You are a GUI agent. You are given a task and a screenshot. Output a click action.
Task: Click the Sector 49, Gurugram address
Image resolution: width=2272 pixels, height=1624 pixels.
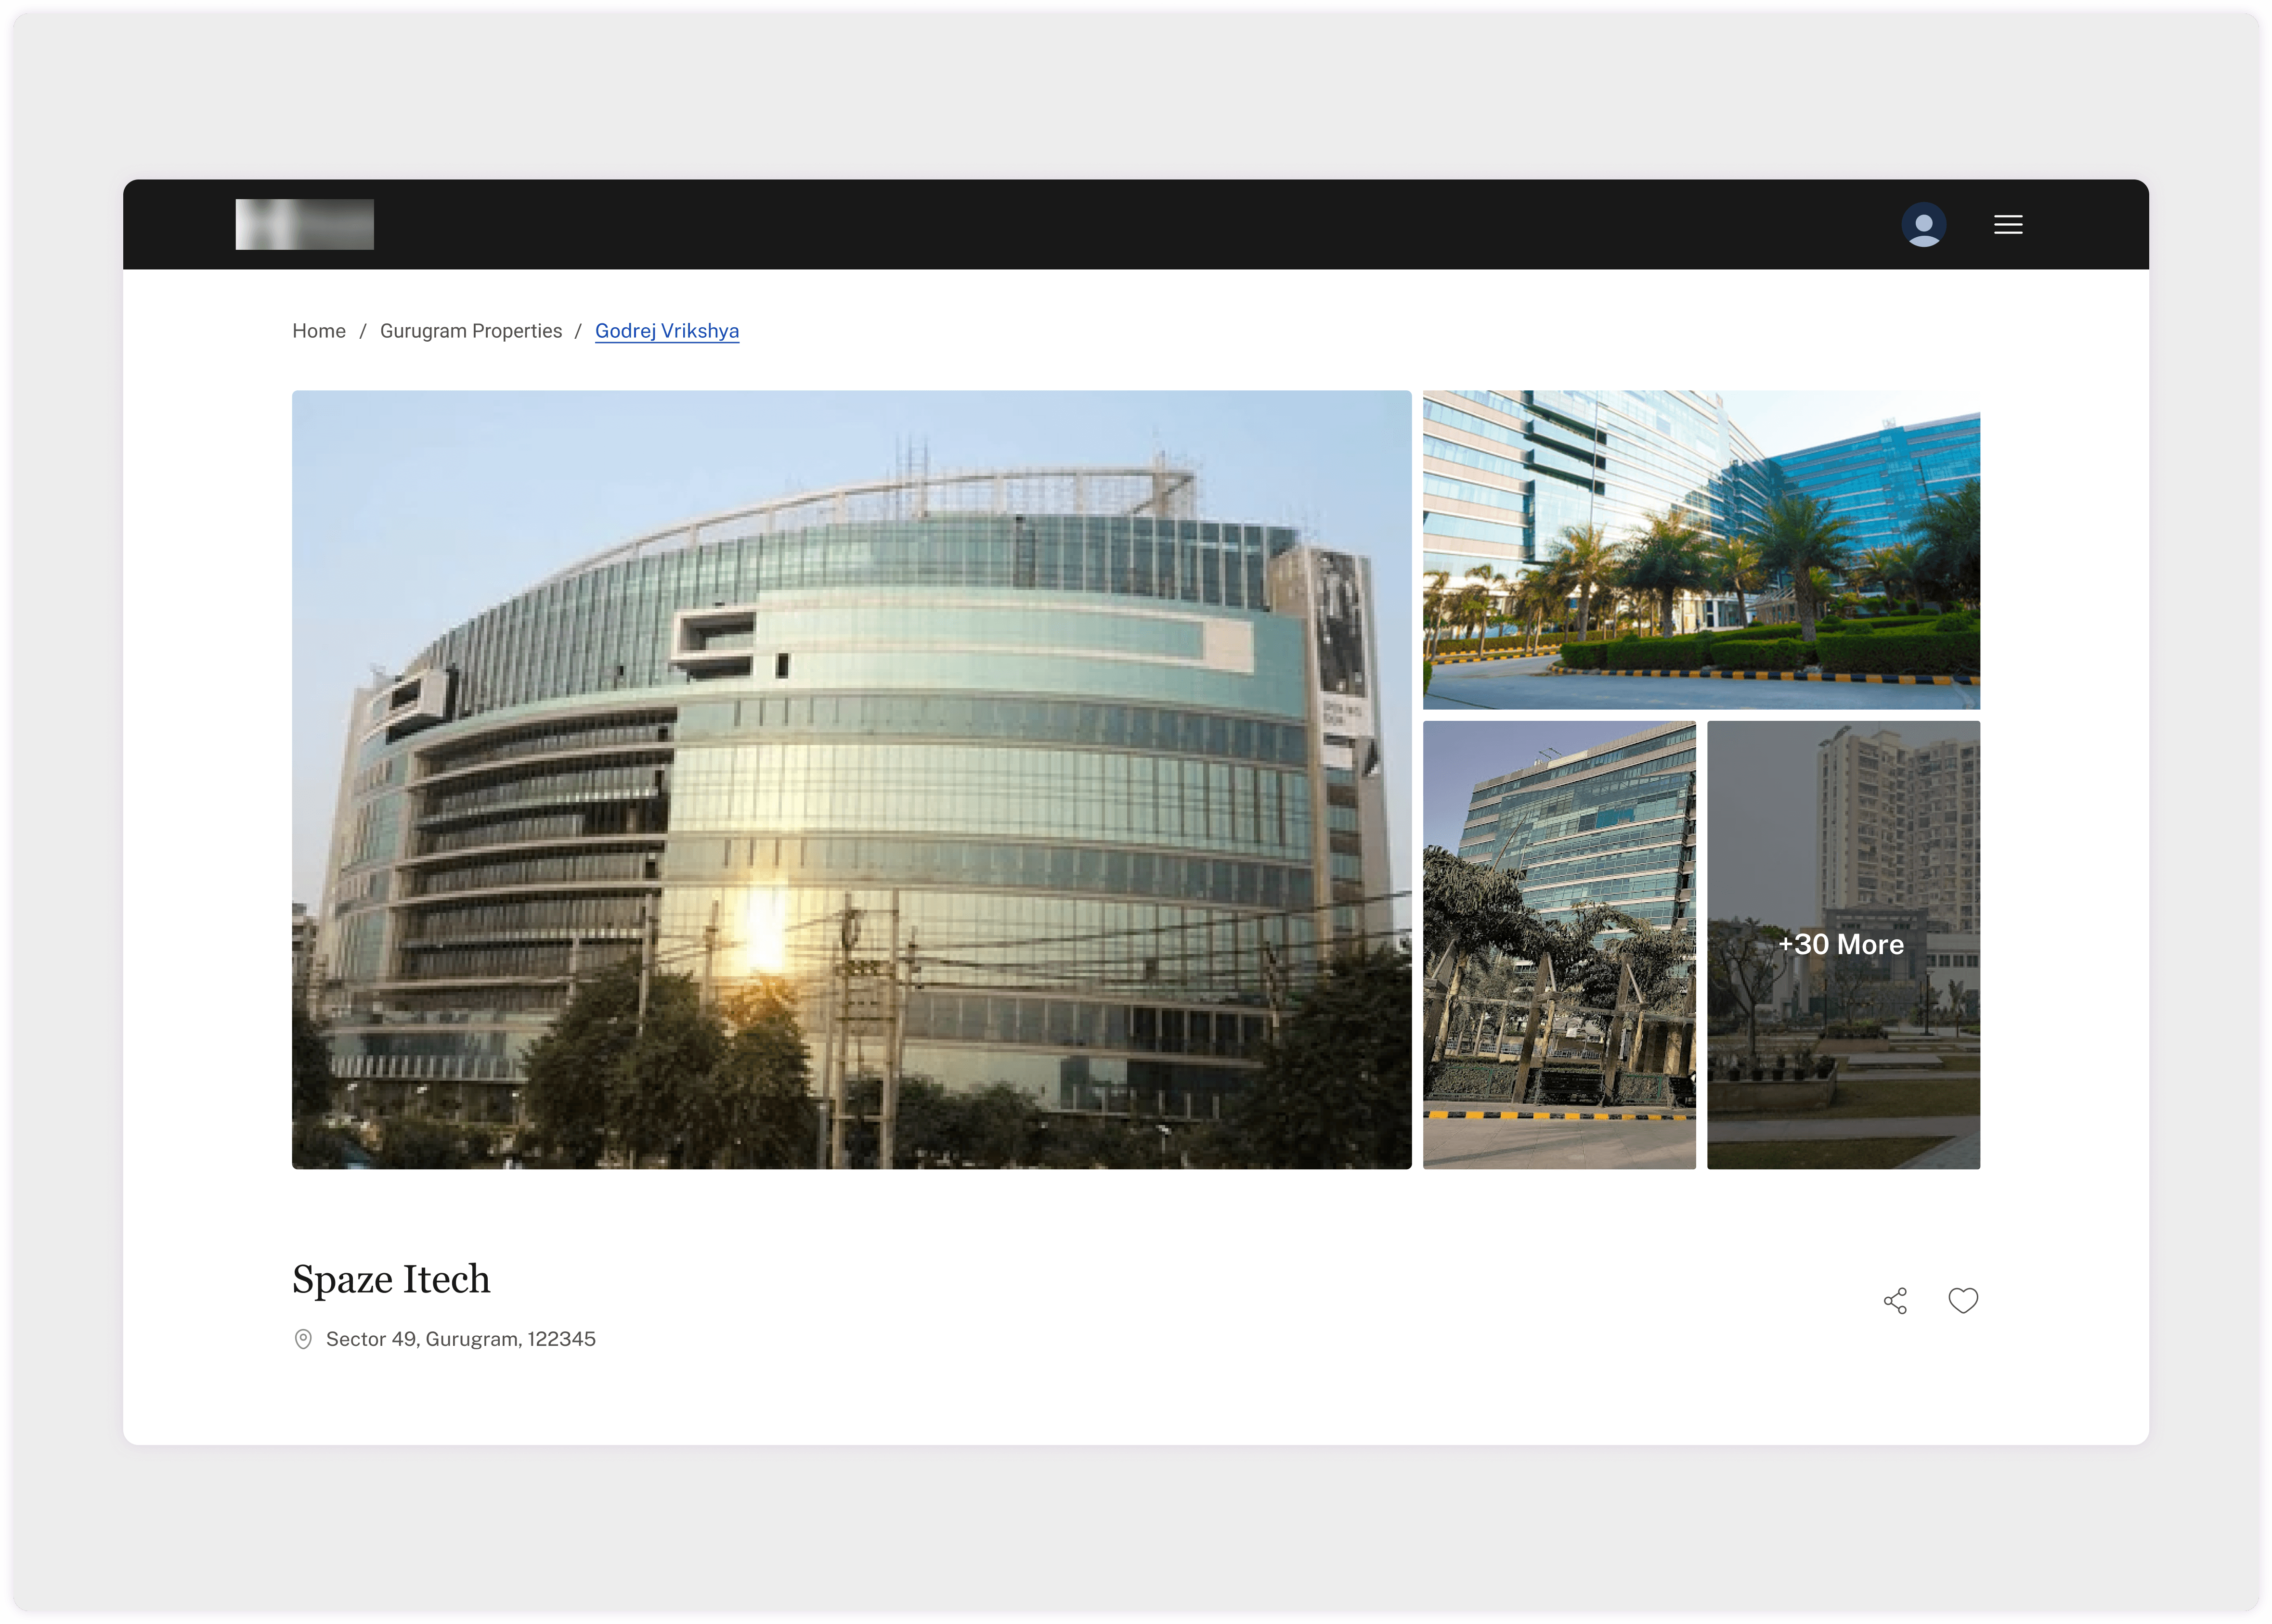click(x=460, y=1339)
